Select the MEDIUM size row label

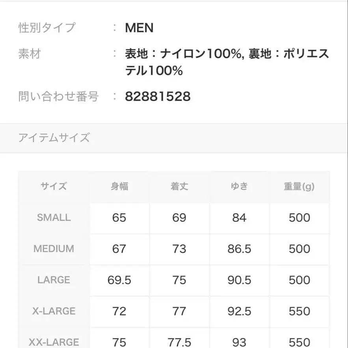coord(54,249)
